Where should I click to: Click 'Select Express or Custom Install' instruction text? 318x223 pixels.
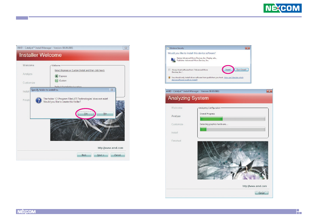[x=79, y=70]
